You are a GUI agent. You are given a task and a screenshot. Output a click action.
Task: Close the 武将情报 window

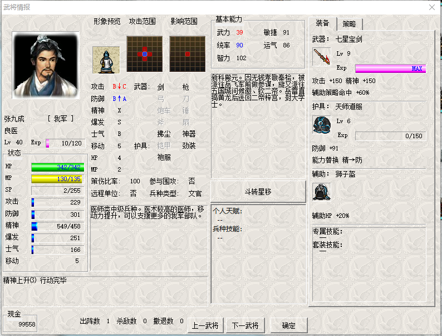(x=431, y=7)
